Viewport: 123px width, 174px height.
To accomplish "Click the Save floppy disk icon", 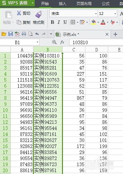I will coord(10,34).
